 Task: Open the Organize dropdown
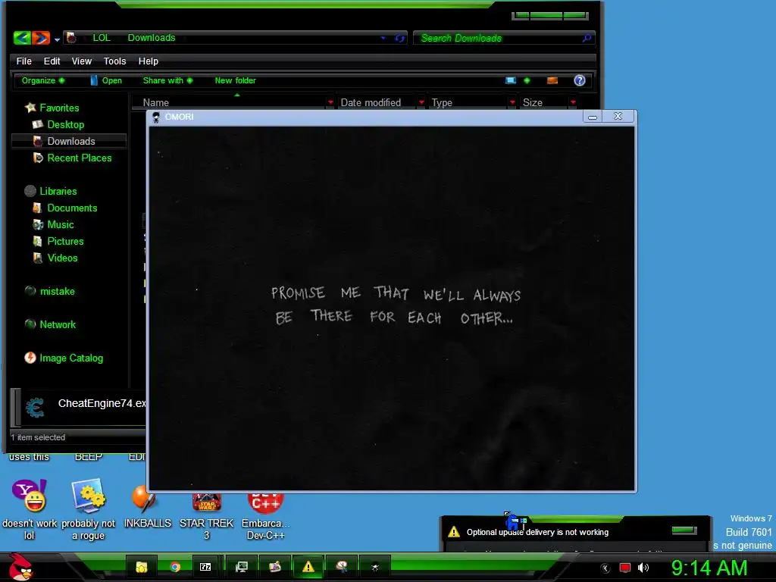[42, 80]
